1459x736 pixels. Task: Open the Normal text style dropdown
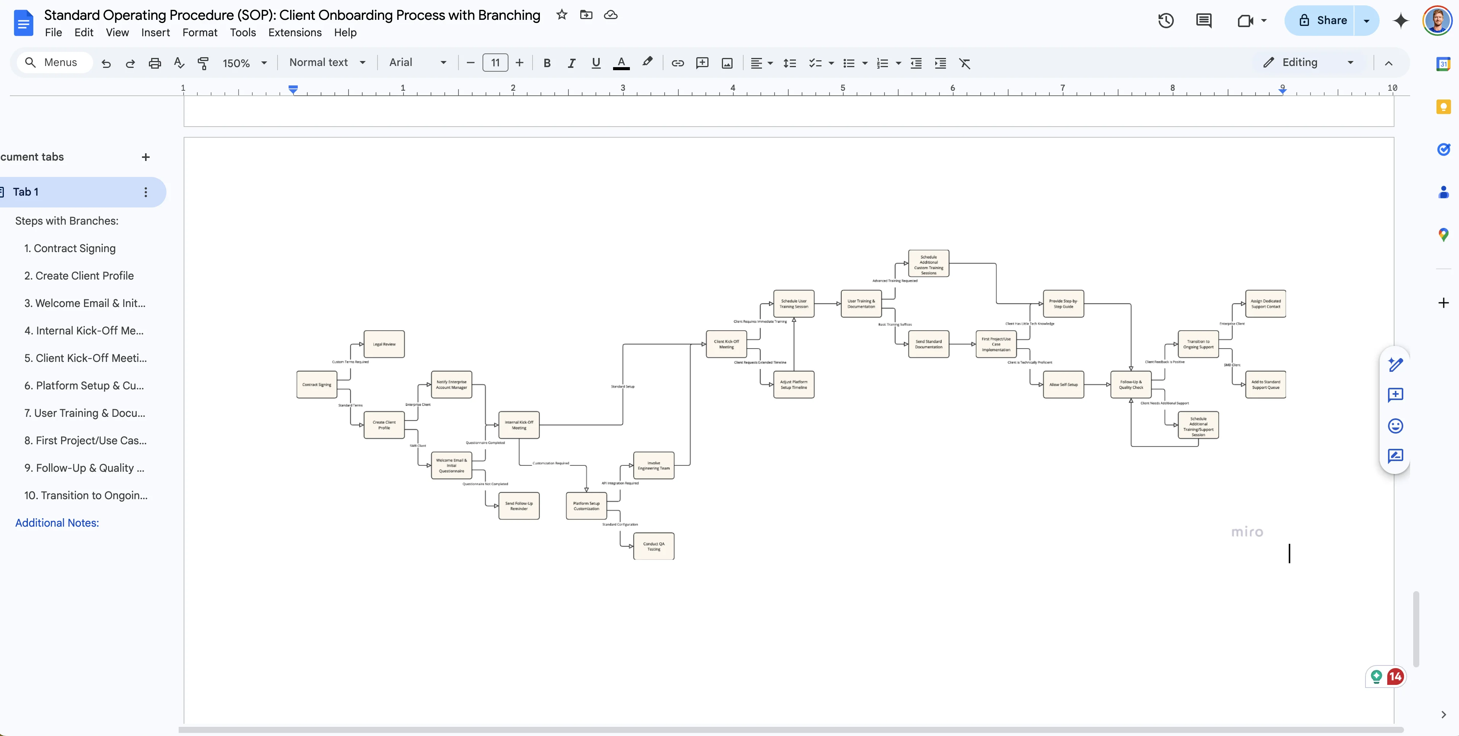pyautogui.click(x=327, y=63)
